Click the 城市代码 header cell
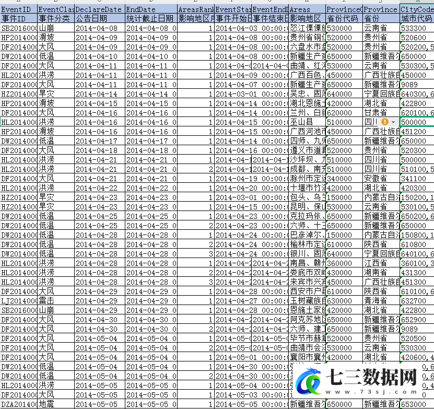434x409 pixels. point(417,19)
